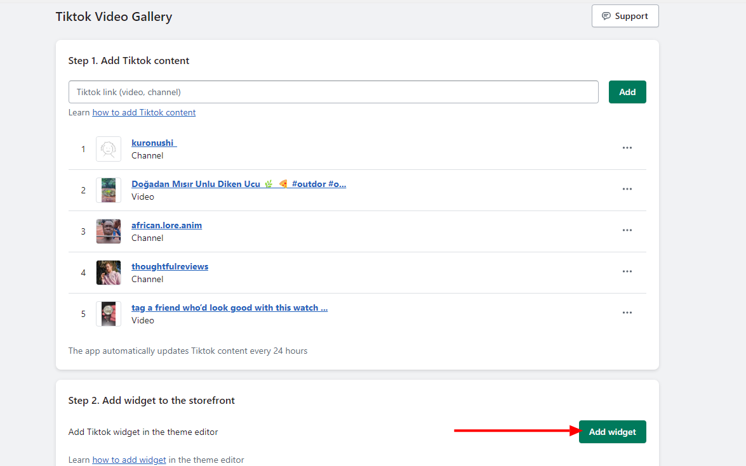This screenshot has height=466, width=746.
Task: Click the african.lore.anim avatar thumbnail
Action: click(x=109, y=231)
